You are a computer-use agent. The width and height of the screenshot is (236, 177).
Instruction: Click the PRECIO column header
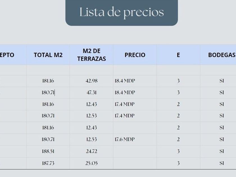[x=135, y=55]
